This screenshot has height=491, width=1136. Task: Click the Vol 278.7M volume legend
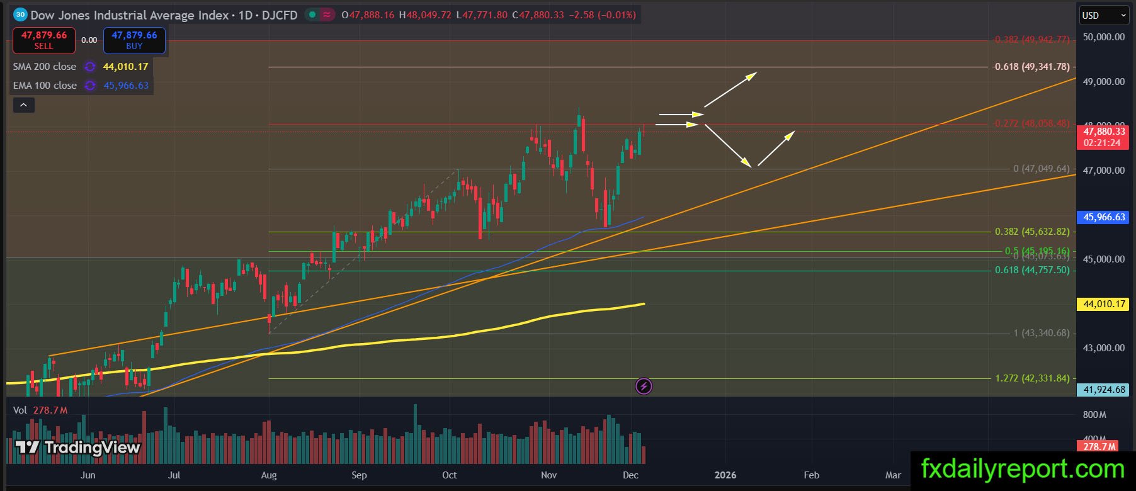click(40, 410)
